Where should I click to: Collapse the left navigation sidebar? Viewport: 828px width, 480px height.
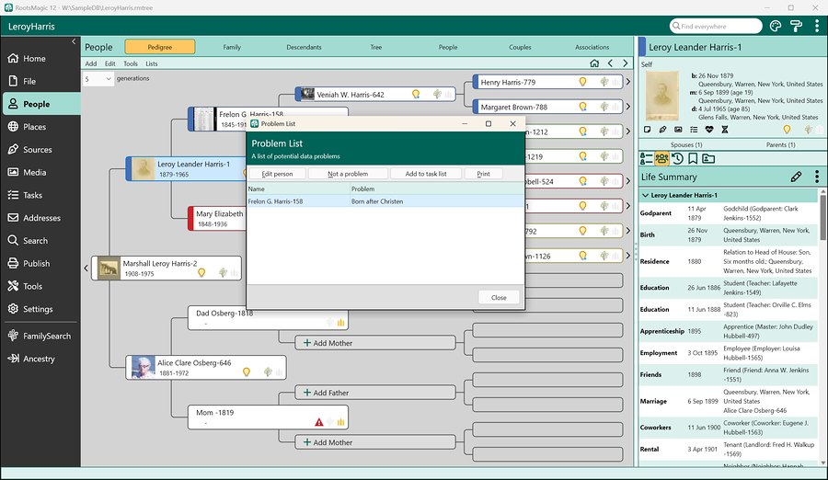click(x=74, y=41)
